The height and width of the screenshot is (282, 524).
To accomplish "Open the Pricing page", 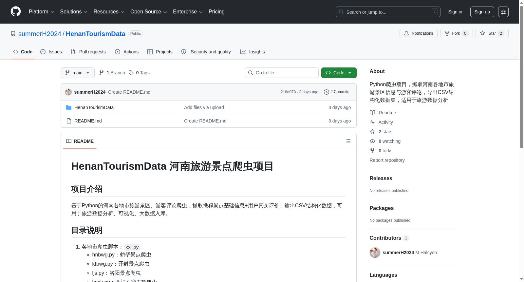I will pos(216,12).
